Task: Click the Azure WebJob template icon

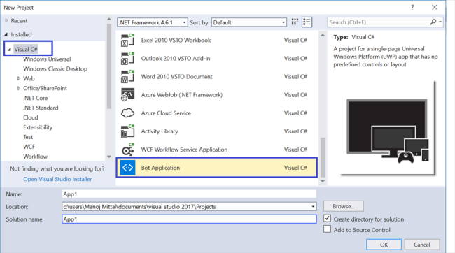Action: coord(127,95)
